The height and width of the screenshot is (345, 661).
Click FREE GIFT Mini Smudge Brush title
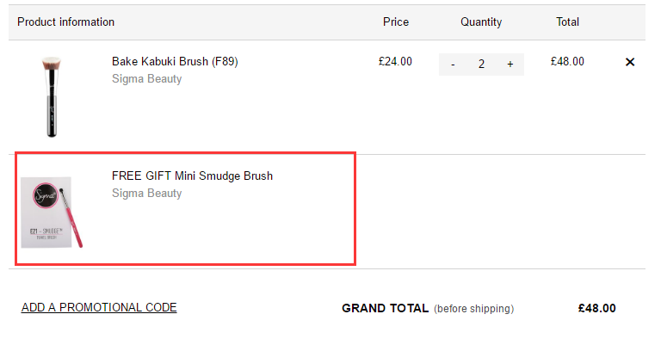tap(192, 176)
